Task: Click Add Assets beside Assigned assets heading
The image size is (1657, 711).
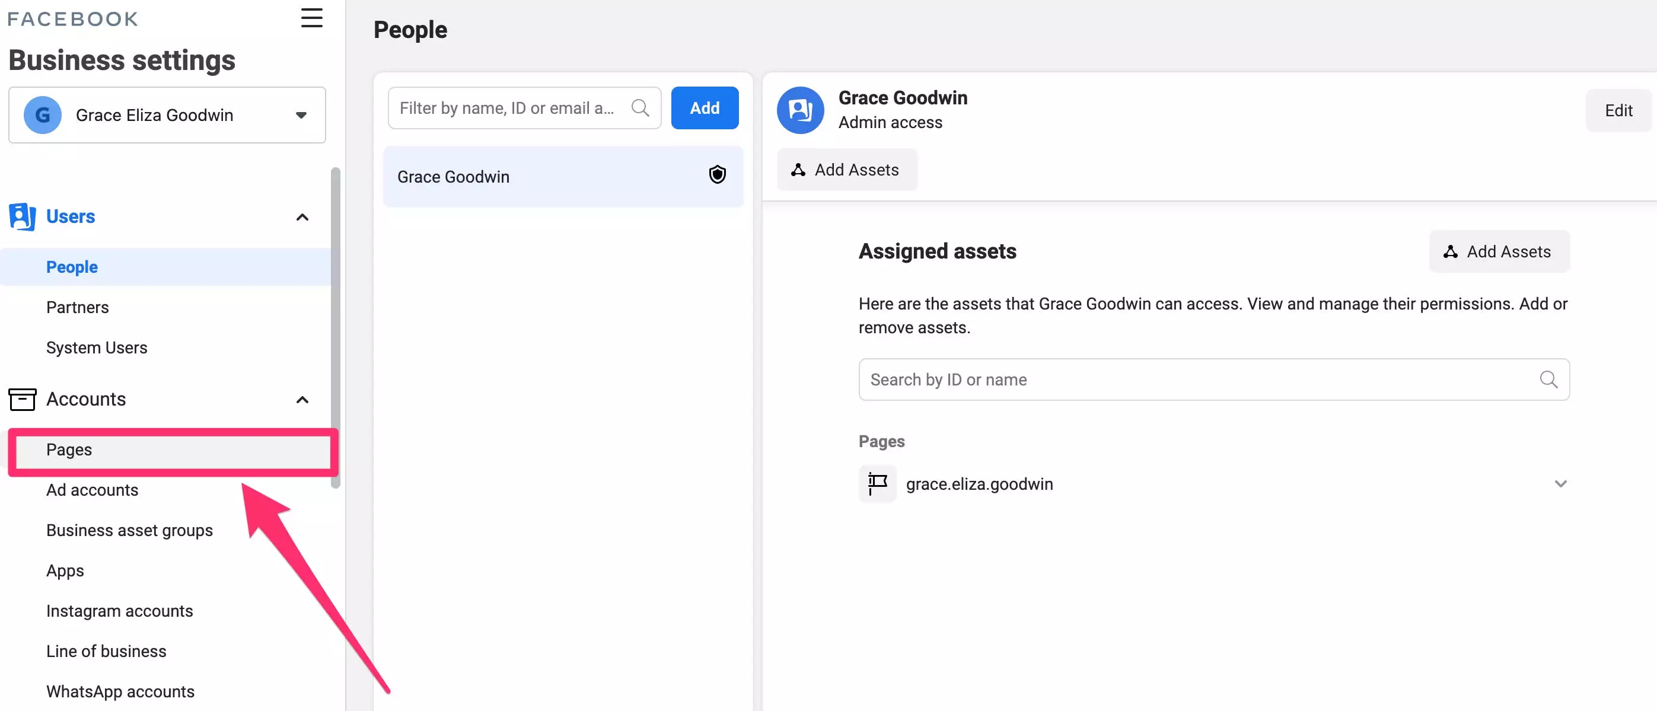Action: [1499, 251]
